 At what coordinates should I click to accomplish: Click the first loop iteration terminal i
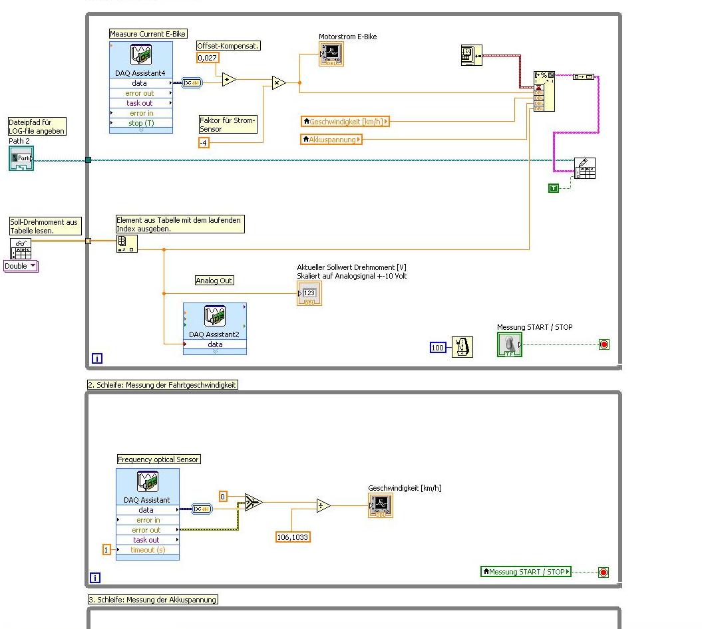[97, 358]
